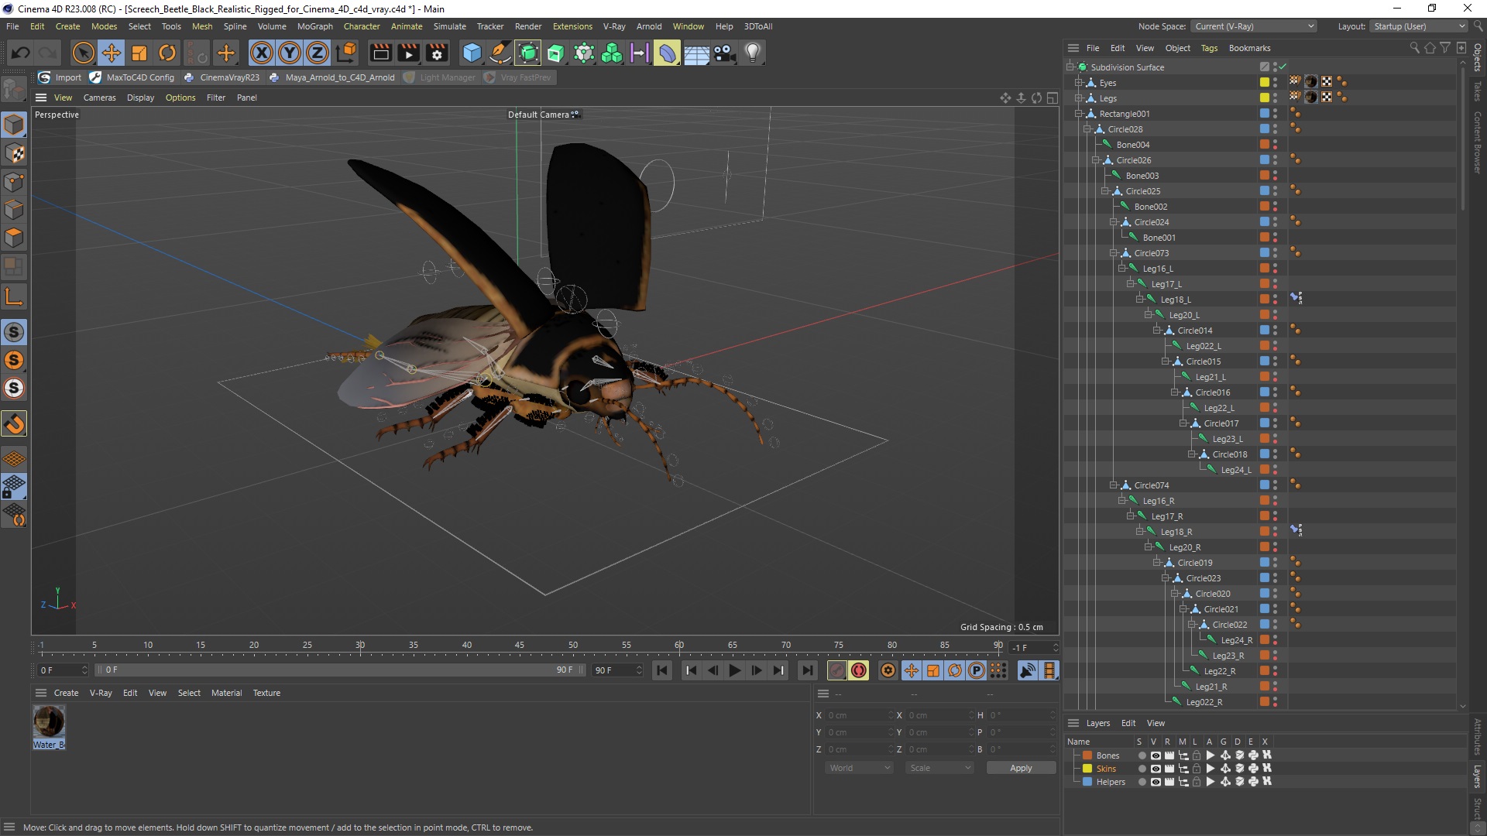Click the Record Active Objects button
Image resolution: width=1487 pixels, height=836 pixels.
(837, 670)
